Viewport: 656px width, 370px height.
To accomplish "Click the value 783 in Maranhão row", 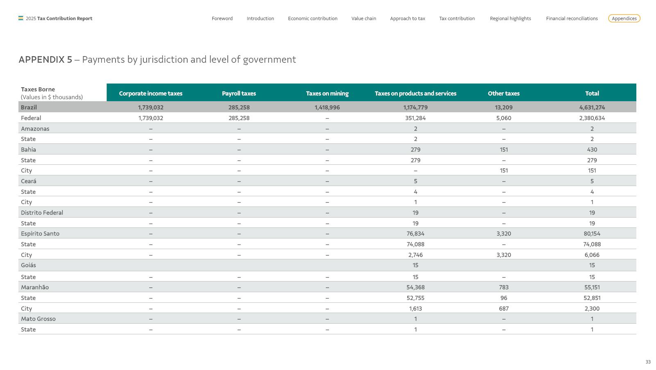I will pyautogui.click(x=504, y=287).
